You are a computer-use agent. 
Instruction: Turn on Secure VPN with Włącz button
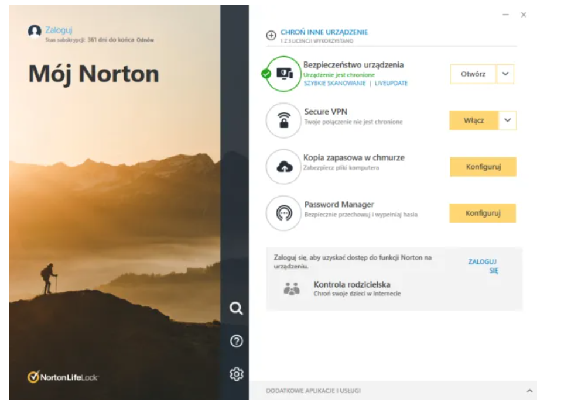[474, 120]
